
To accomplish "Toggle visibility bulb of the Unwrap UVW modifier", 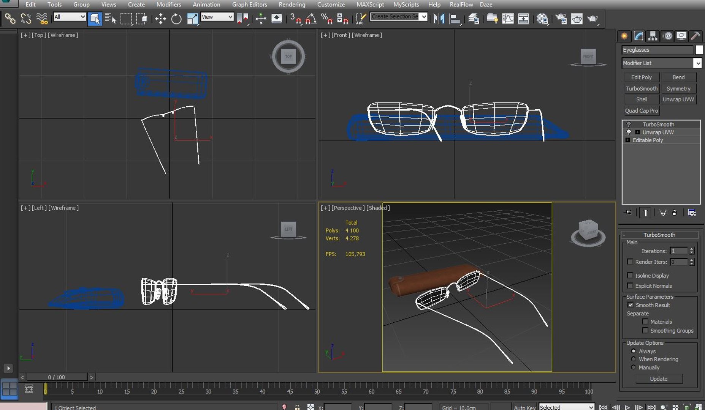I will (x=629, y=132).
